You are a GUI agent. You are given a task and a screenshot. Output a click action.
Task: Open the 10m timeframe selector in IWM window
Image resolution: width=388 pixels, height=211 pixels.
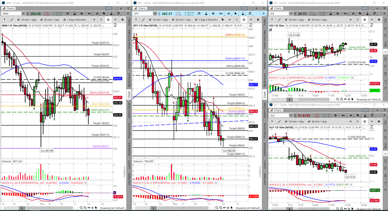(89, 14)
